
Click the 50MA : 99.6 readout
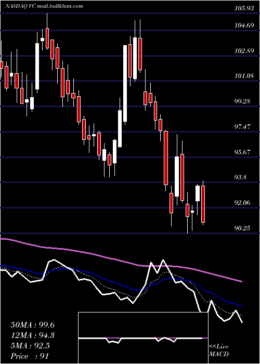point(32,325)
